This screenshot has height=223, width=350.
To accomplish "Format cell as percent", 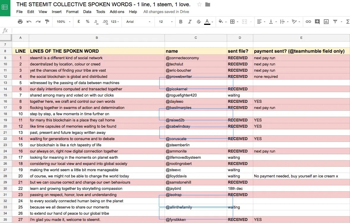I will (87, 22).
